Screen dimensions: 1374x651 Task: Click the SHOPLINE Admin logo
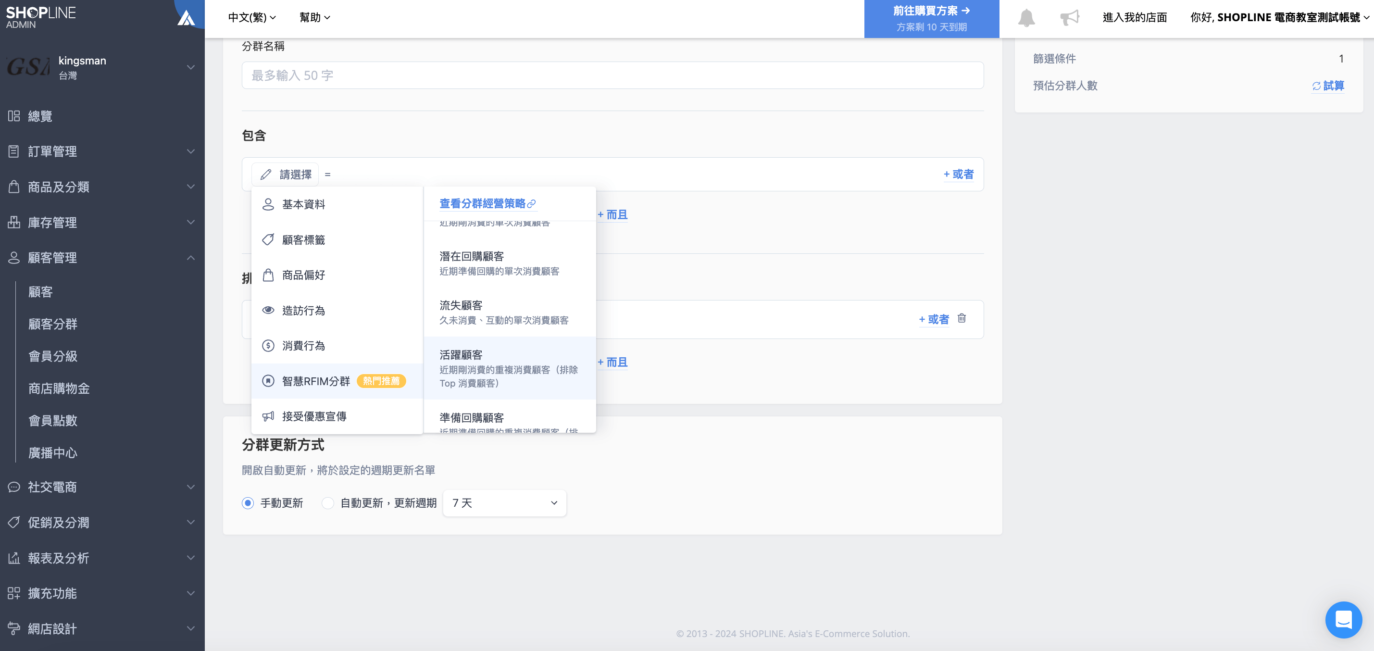pyautogui.click(x=40, y=17)
